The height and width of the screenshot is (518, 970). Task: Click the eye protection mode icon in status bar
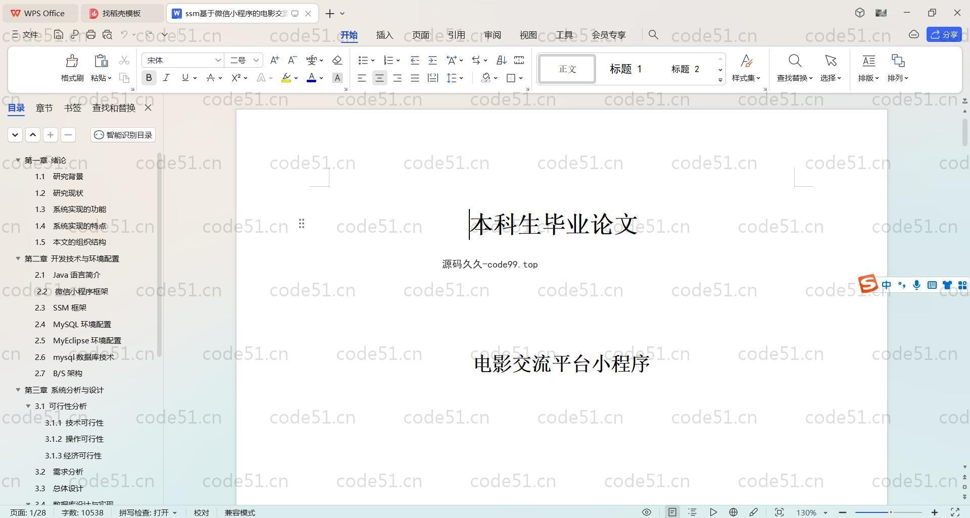click(x=646, y=512)
